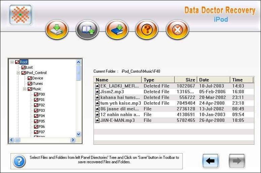Click file icon beside JAN-E-MAN.mp3

(97, 120)
